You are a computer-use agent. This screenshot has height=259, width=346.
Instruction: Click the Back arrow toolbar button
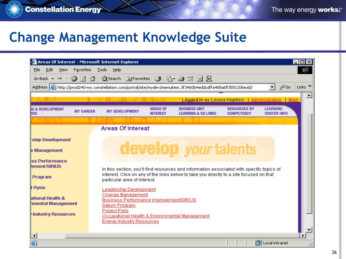tap(41, 79)
